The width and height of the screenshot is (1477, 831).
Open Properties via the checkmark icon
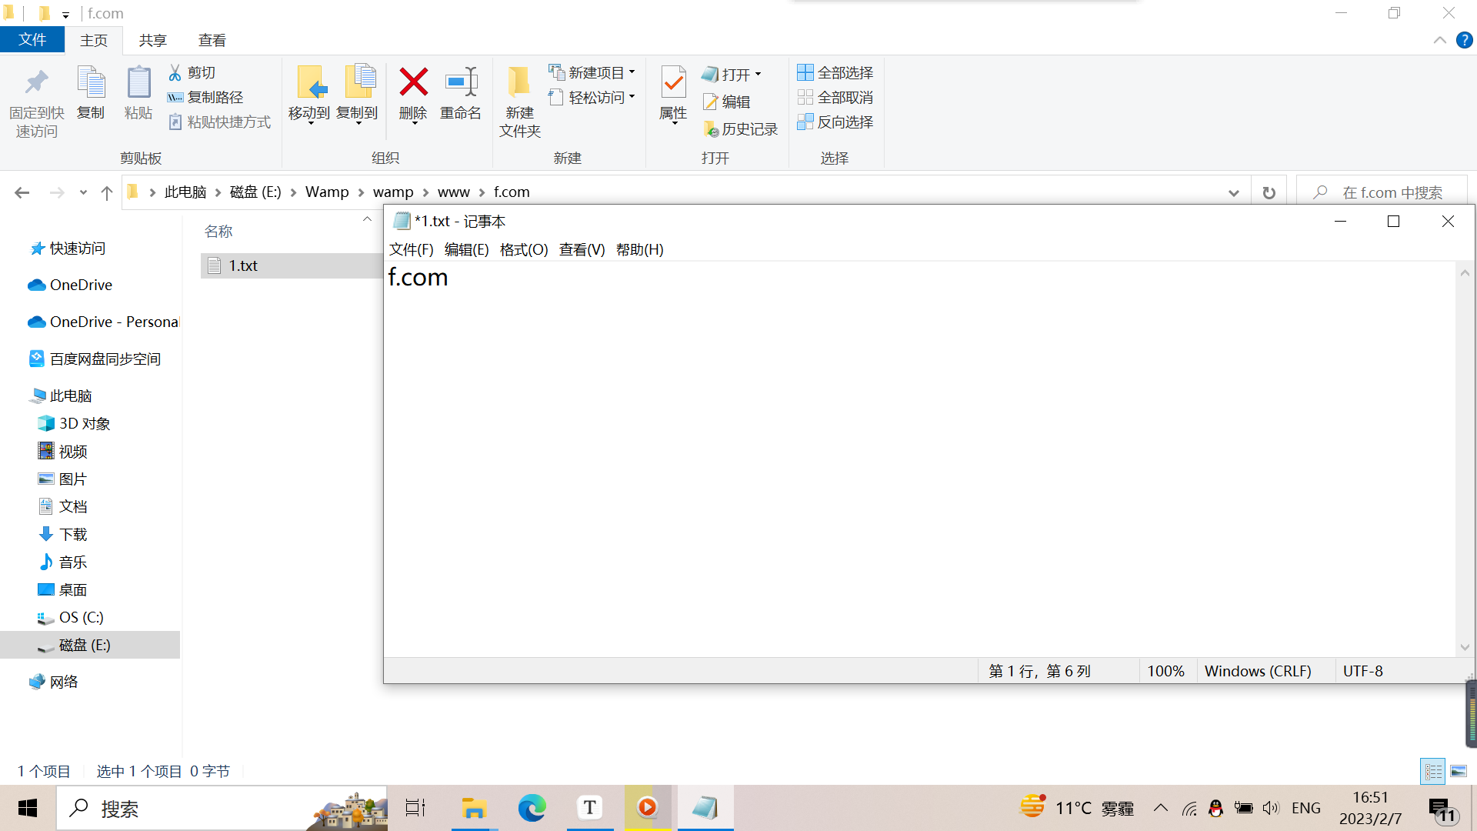673,83
